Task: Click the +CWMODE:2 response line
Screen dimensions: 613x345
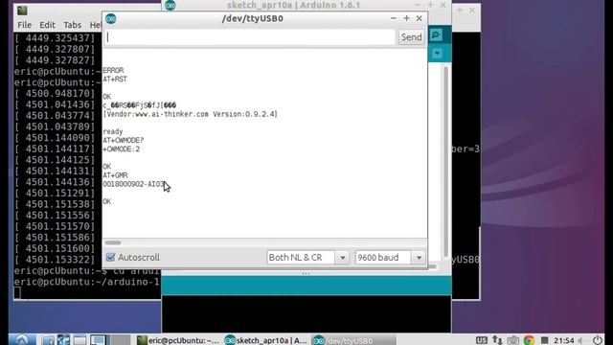Action: (122, 149)
